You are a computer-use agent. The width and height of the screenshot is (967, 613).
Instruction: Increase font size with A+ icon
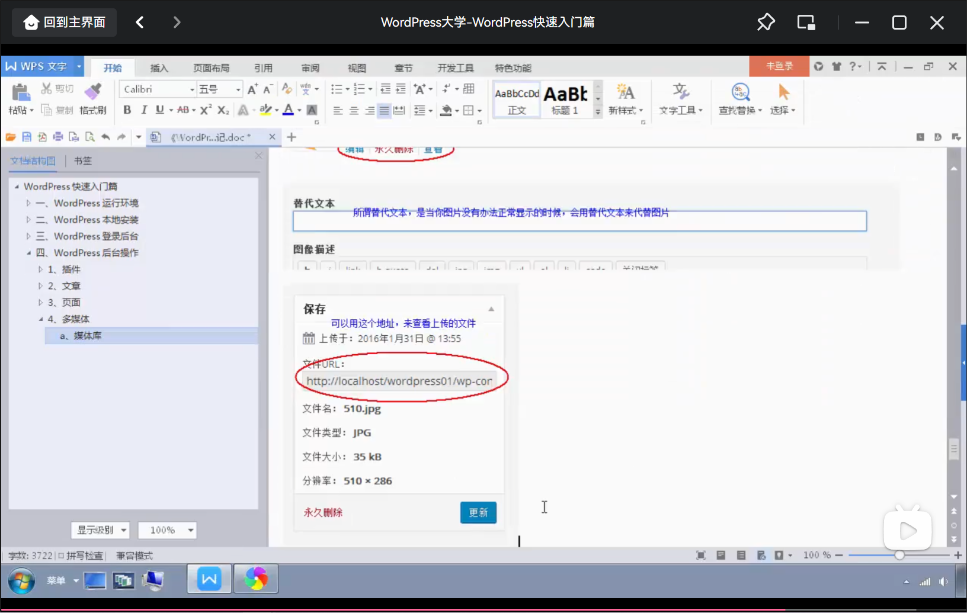(252, 89)
